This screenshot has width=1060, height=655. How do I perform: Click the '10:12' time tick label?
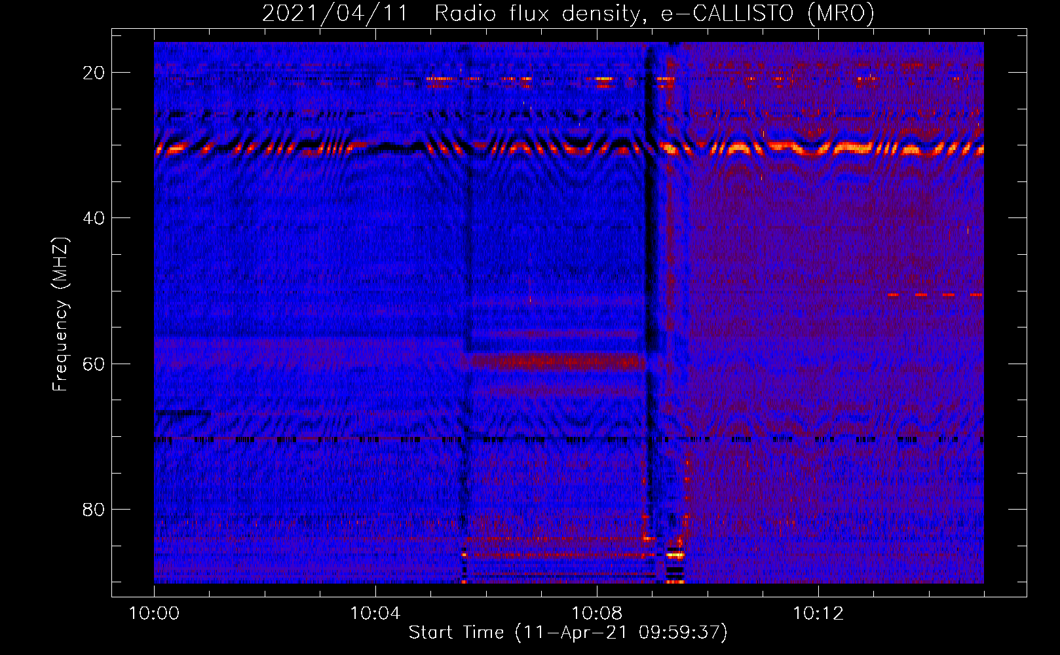tap(818, 614)
